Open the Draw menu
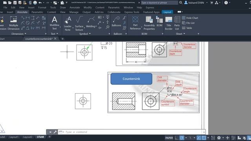The height and width of the screenshot is (141, 251). tap(63, 7)
